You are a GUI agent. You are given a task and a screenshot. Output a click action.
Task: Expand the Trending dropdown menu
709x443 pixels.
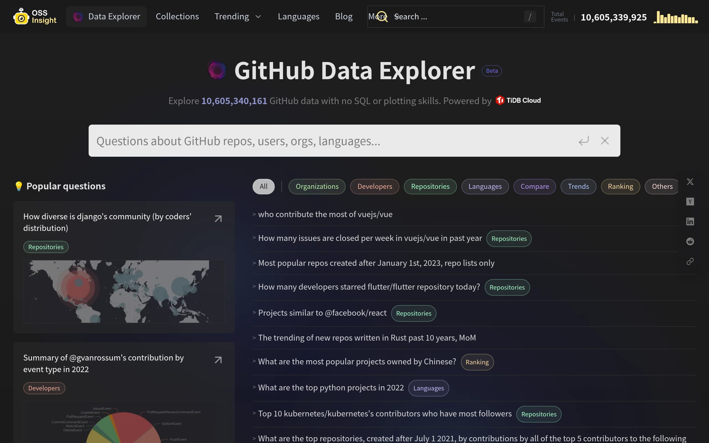pos(238,16)
